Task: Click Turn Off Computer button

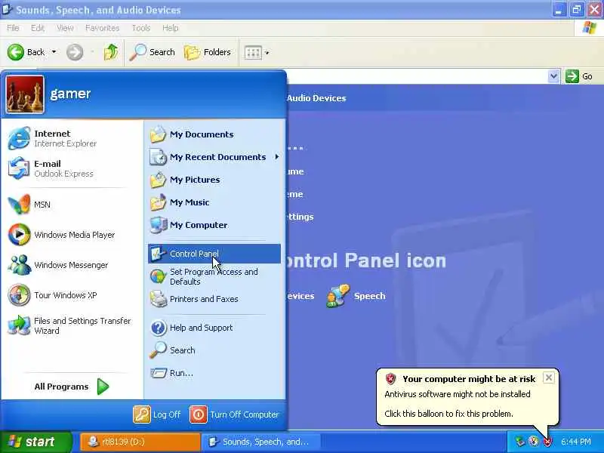Action: 234,414
